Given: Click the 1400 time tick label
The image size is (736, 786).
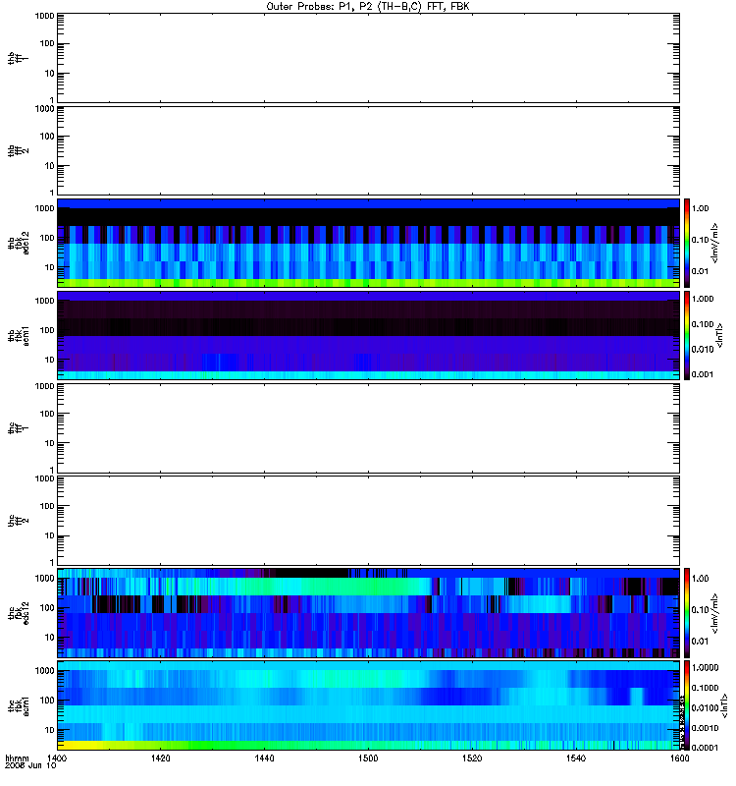Looking at the screenshot, I should click(57, 758).
